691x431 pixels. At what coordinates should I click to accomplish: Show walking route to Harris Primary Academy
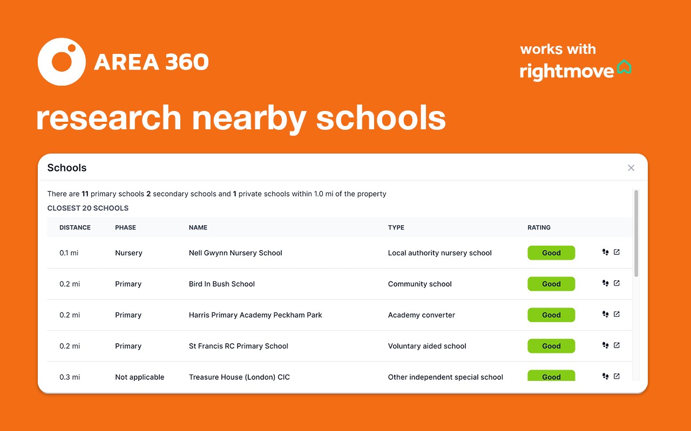tap(605, 315)
